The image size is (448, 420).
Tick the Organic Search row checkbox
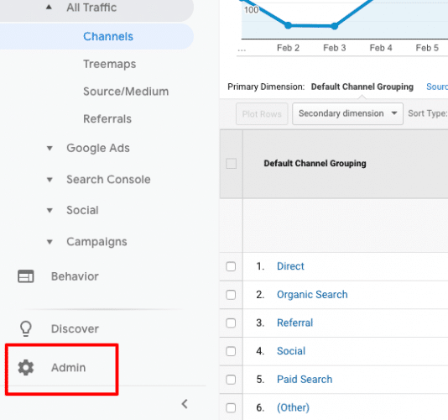pyautogui.click(x=231, y=295)
